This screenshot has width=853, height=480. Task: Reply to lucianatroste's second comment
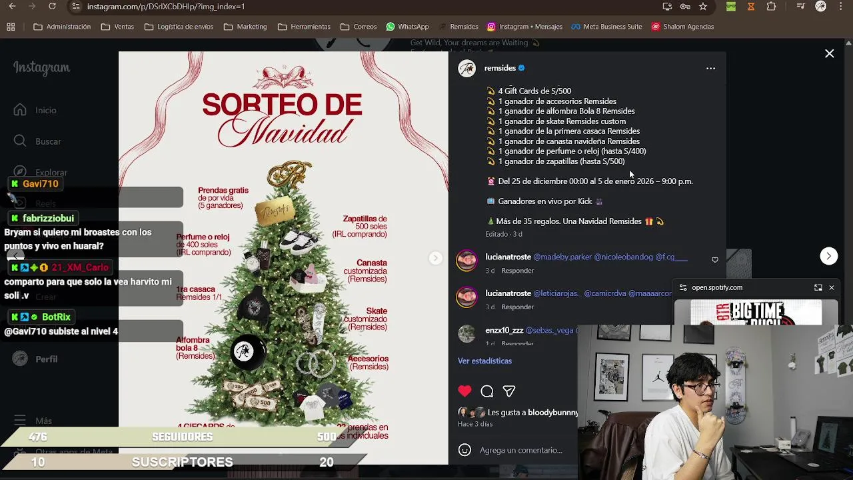[518, 307]
